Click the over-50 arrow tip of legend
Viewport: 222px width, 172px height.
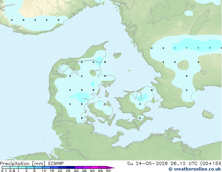(x=111, y=167)
